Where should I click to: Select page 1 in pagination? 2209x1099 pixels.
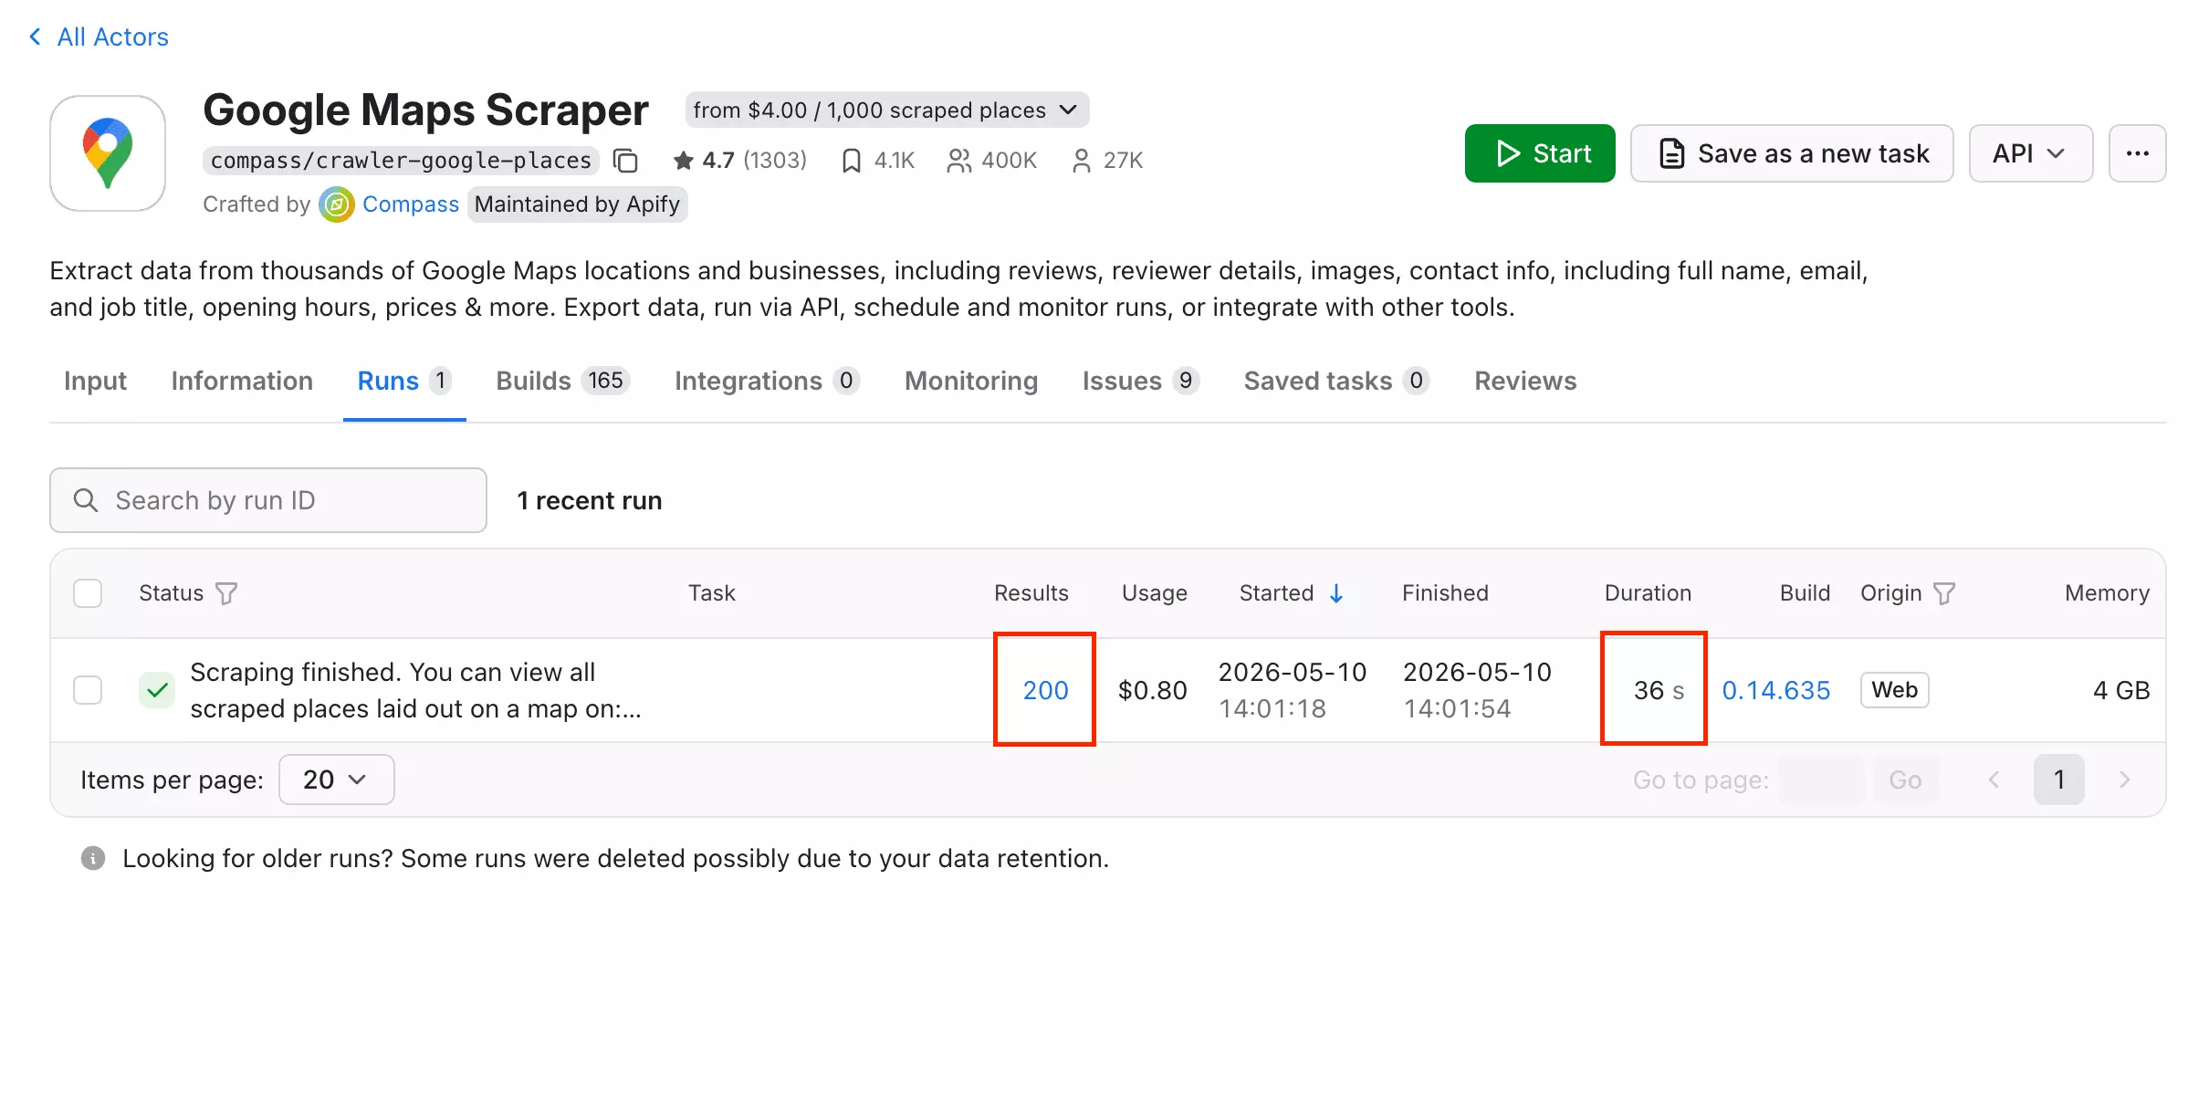[2059, 780]
